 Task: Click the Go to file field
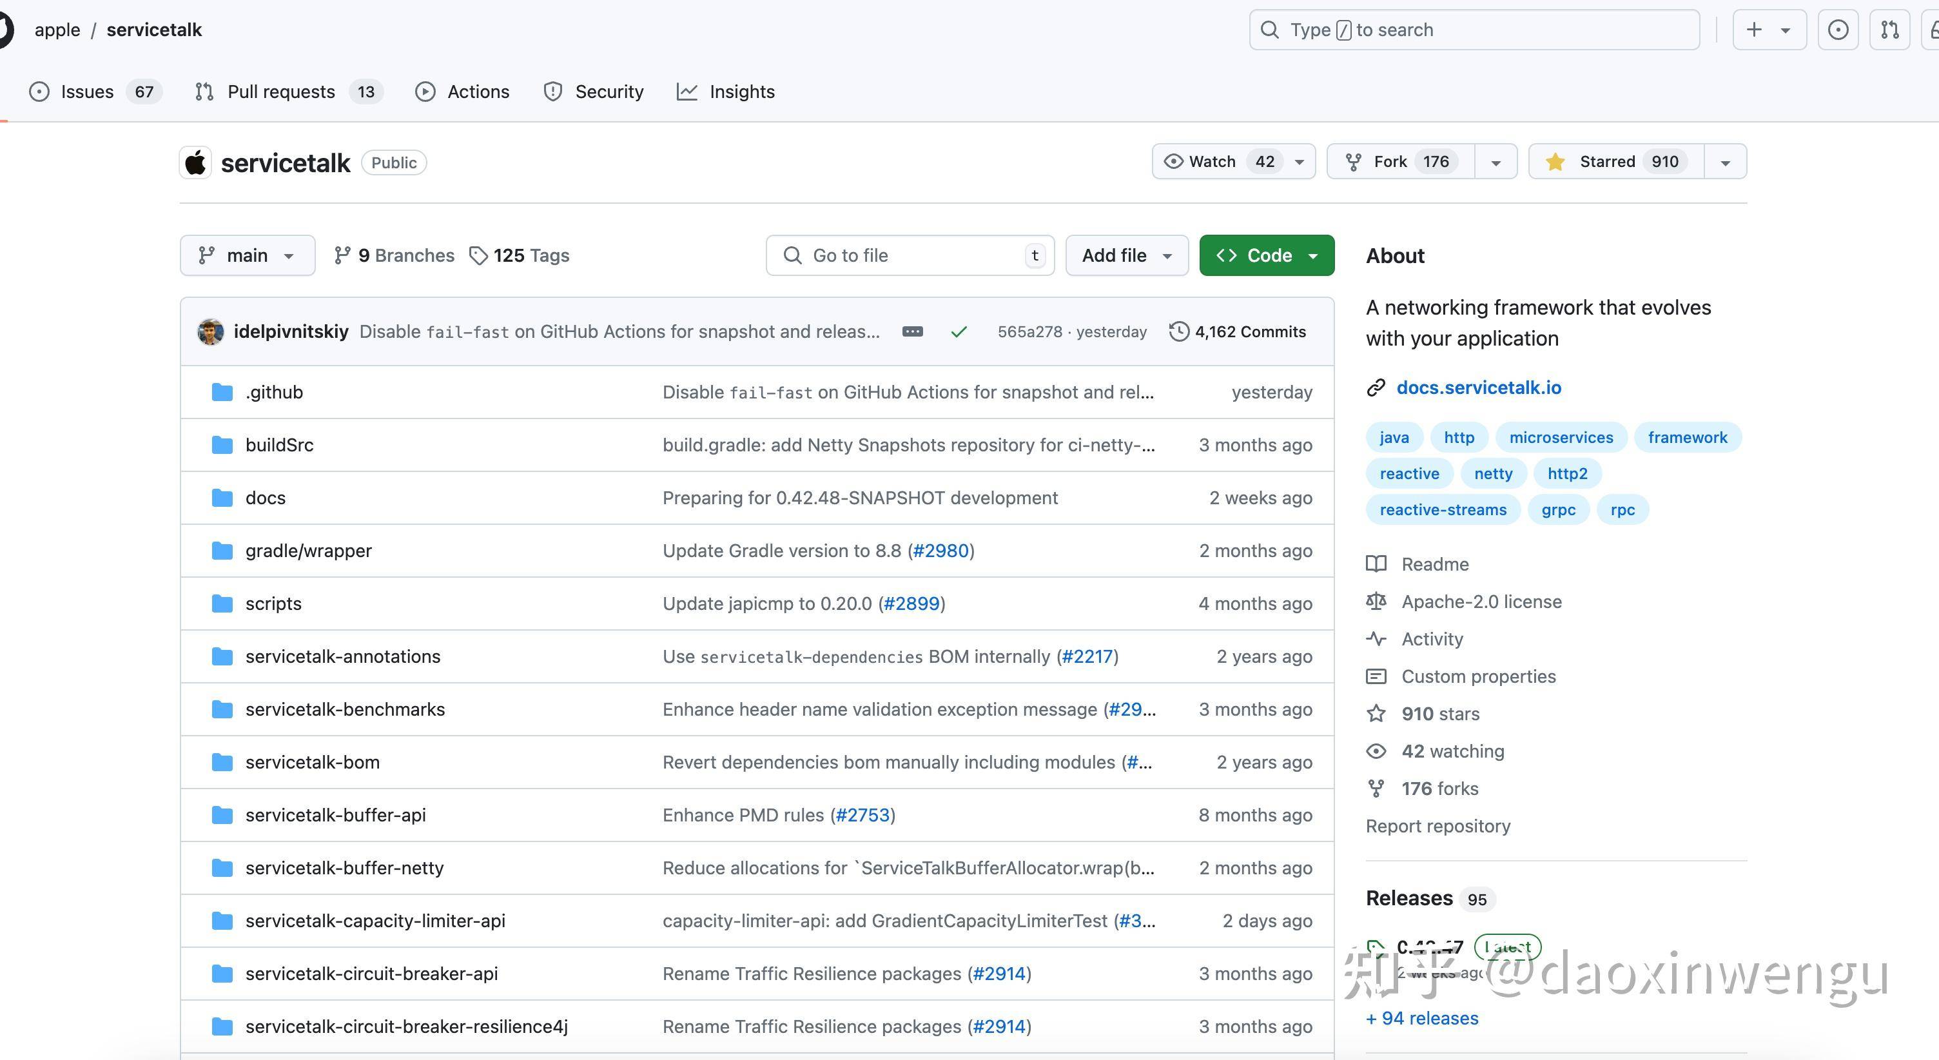click(x=910, y=255)
